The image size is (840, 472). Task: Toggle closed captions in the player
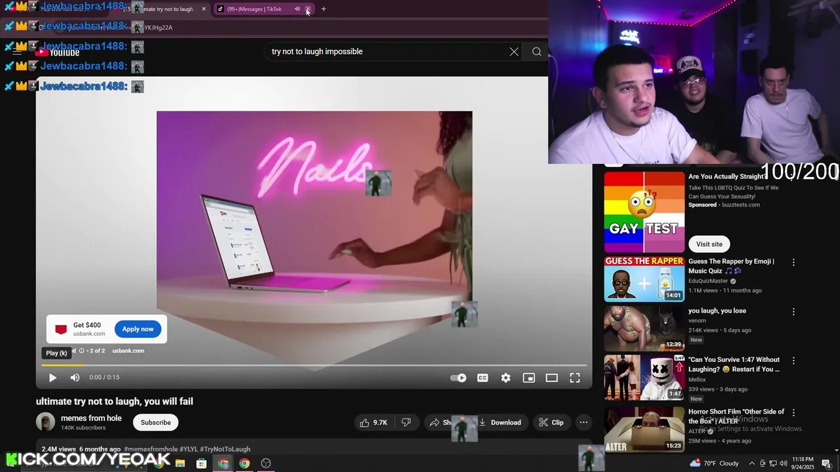[x=482, y=378]
